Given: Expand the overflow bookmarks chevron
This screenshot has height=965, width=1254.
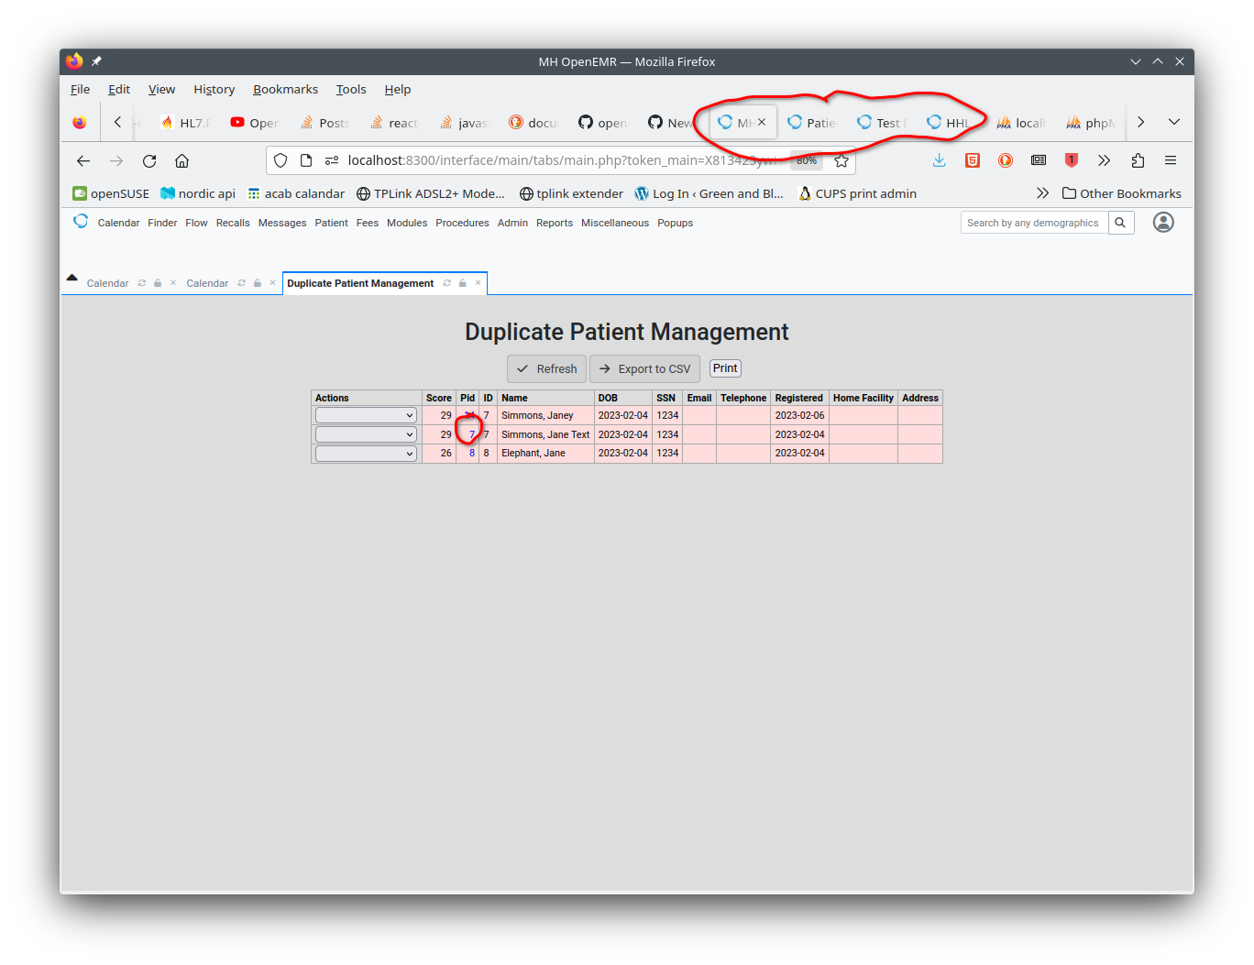Looking at the screenshot, I should [1042, 193].
